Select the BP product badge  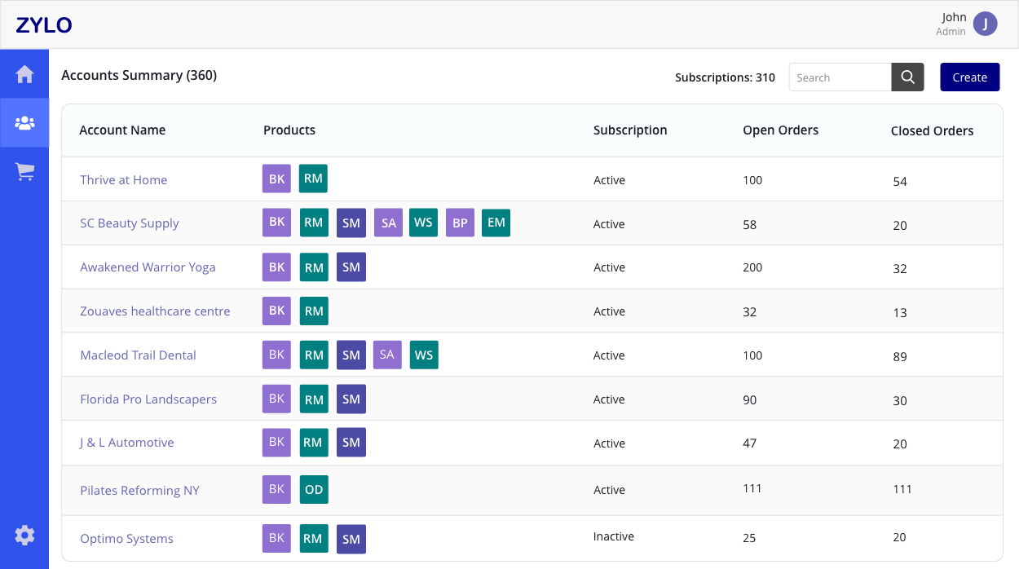coord(460,223)
